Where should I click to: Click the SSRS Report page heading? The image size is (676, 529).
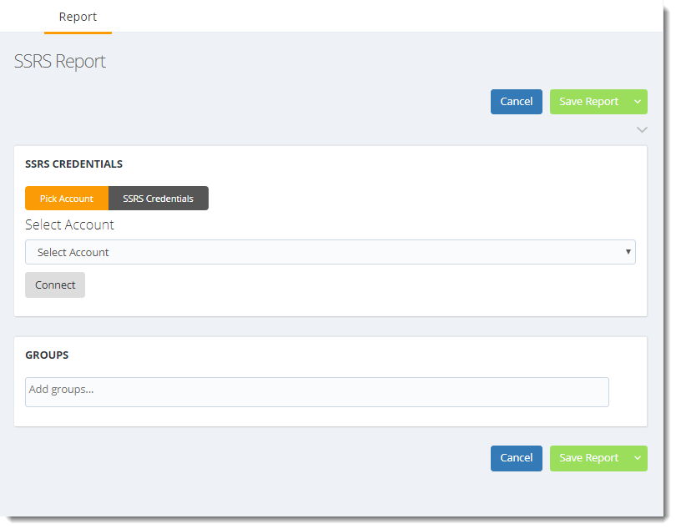pyautogui.click(x=59, y=61)
